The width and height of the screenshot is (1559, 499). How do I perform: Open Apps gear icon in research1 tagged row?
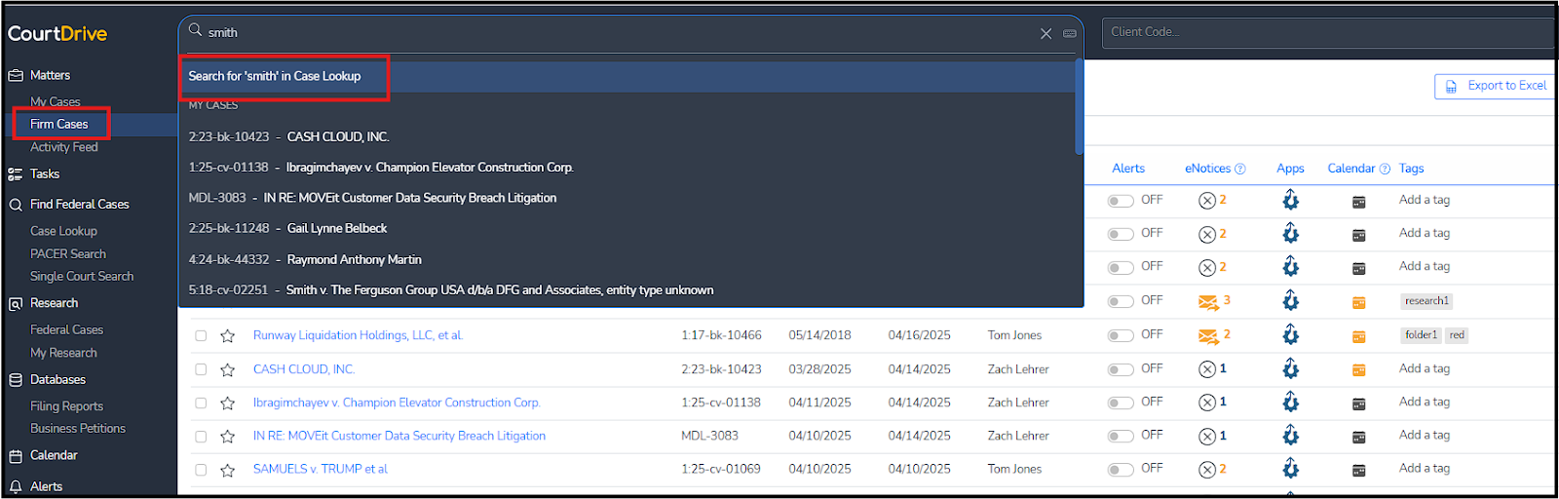click(1291, 301)
